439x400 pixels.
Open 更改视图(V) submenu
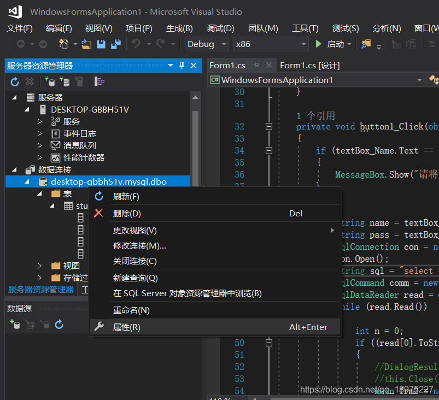215,230
